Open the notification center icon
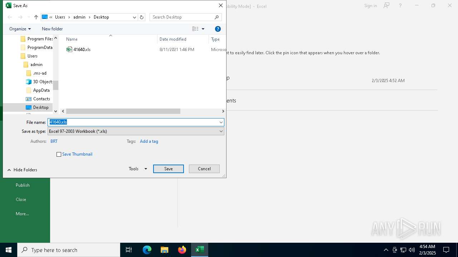The image size is (458, 257). point(446,250)
